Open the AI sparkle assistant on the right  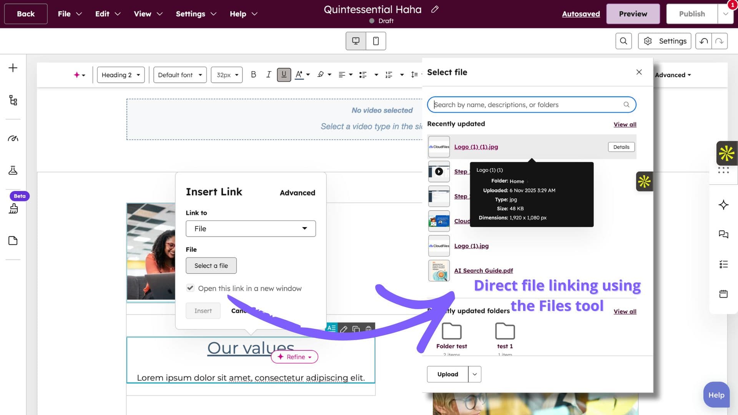tap(724, 205)
